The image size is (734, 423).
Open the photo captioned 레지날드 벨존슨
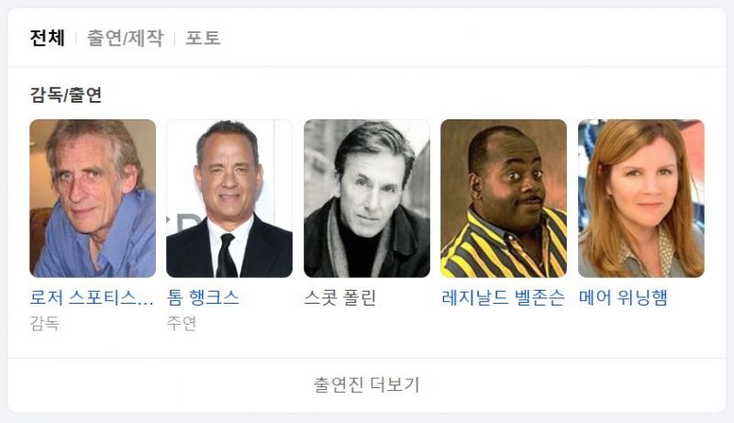[x=504, y=198]
